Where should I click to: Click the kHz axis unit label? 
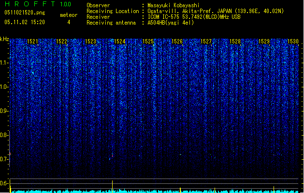pos(4,39)
